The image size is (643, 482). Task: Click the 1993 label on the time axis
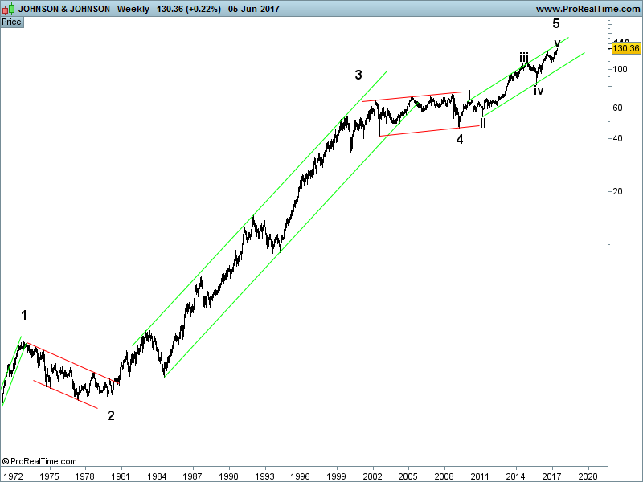[x=265, y=476]
